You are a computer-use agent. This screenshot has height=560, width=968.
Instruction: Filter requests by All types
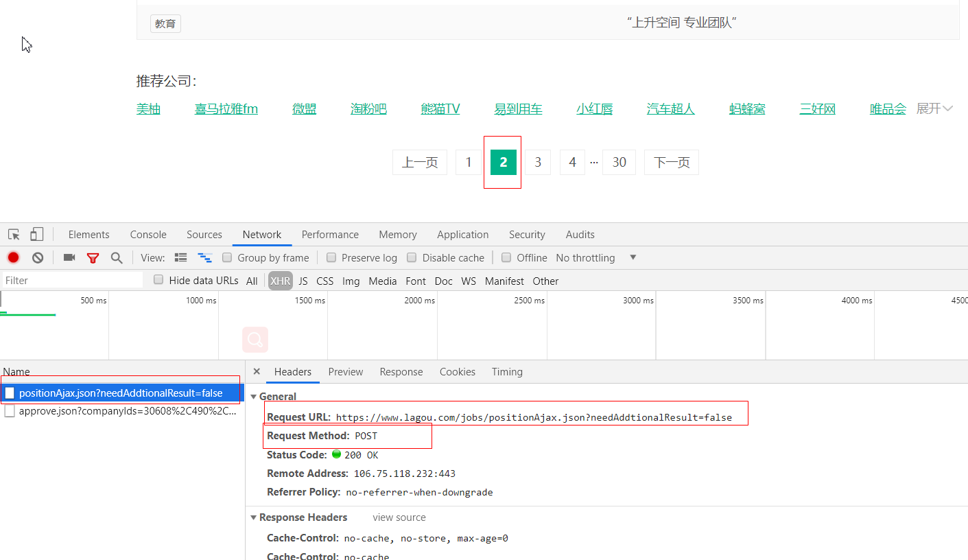(252, 281)
